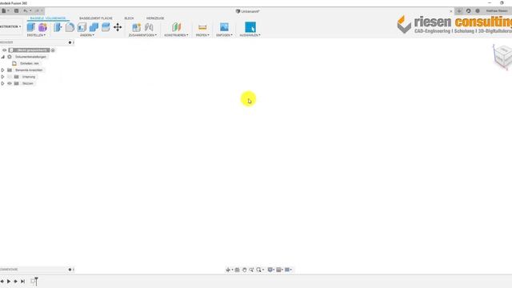Jump to the end of the timeline
This screenshot has height=288, width=512.
22,281
